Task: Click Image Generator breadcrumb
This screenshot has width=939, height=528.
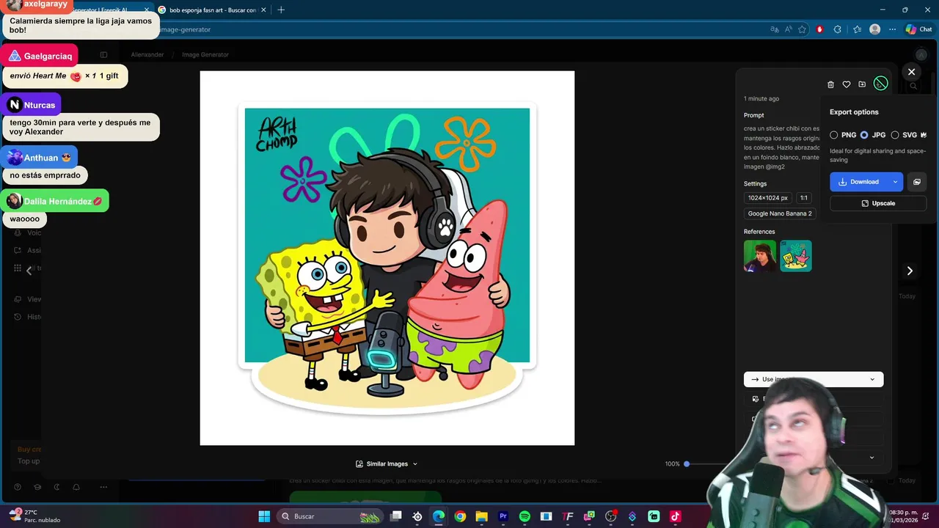Action: point(205,54)
